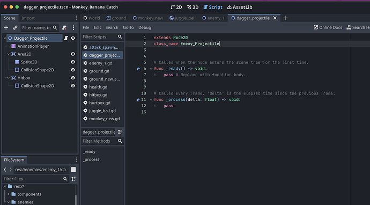Viewport: 370px width, 205px height.
Task: Open the script editor Edit menu
Action: tap(97, 27)
